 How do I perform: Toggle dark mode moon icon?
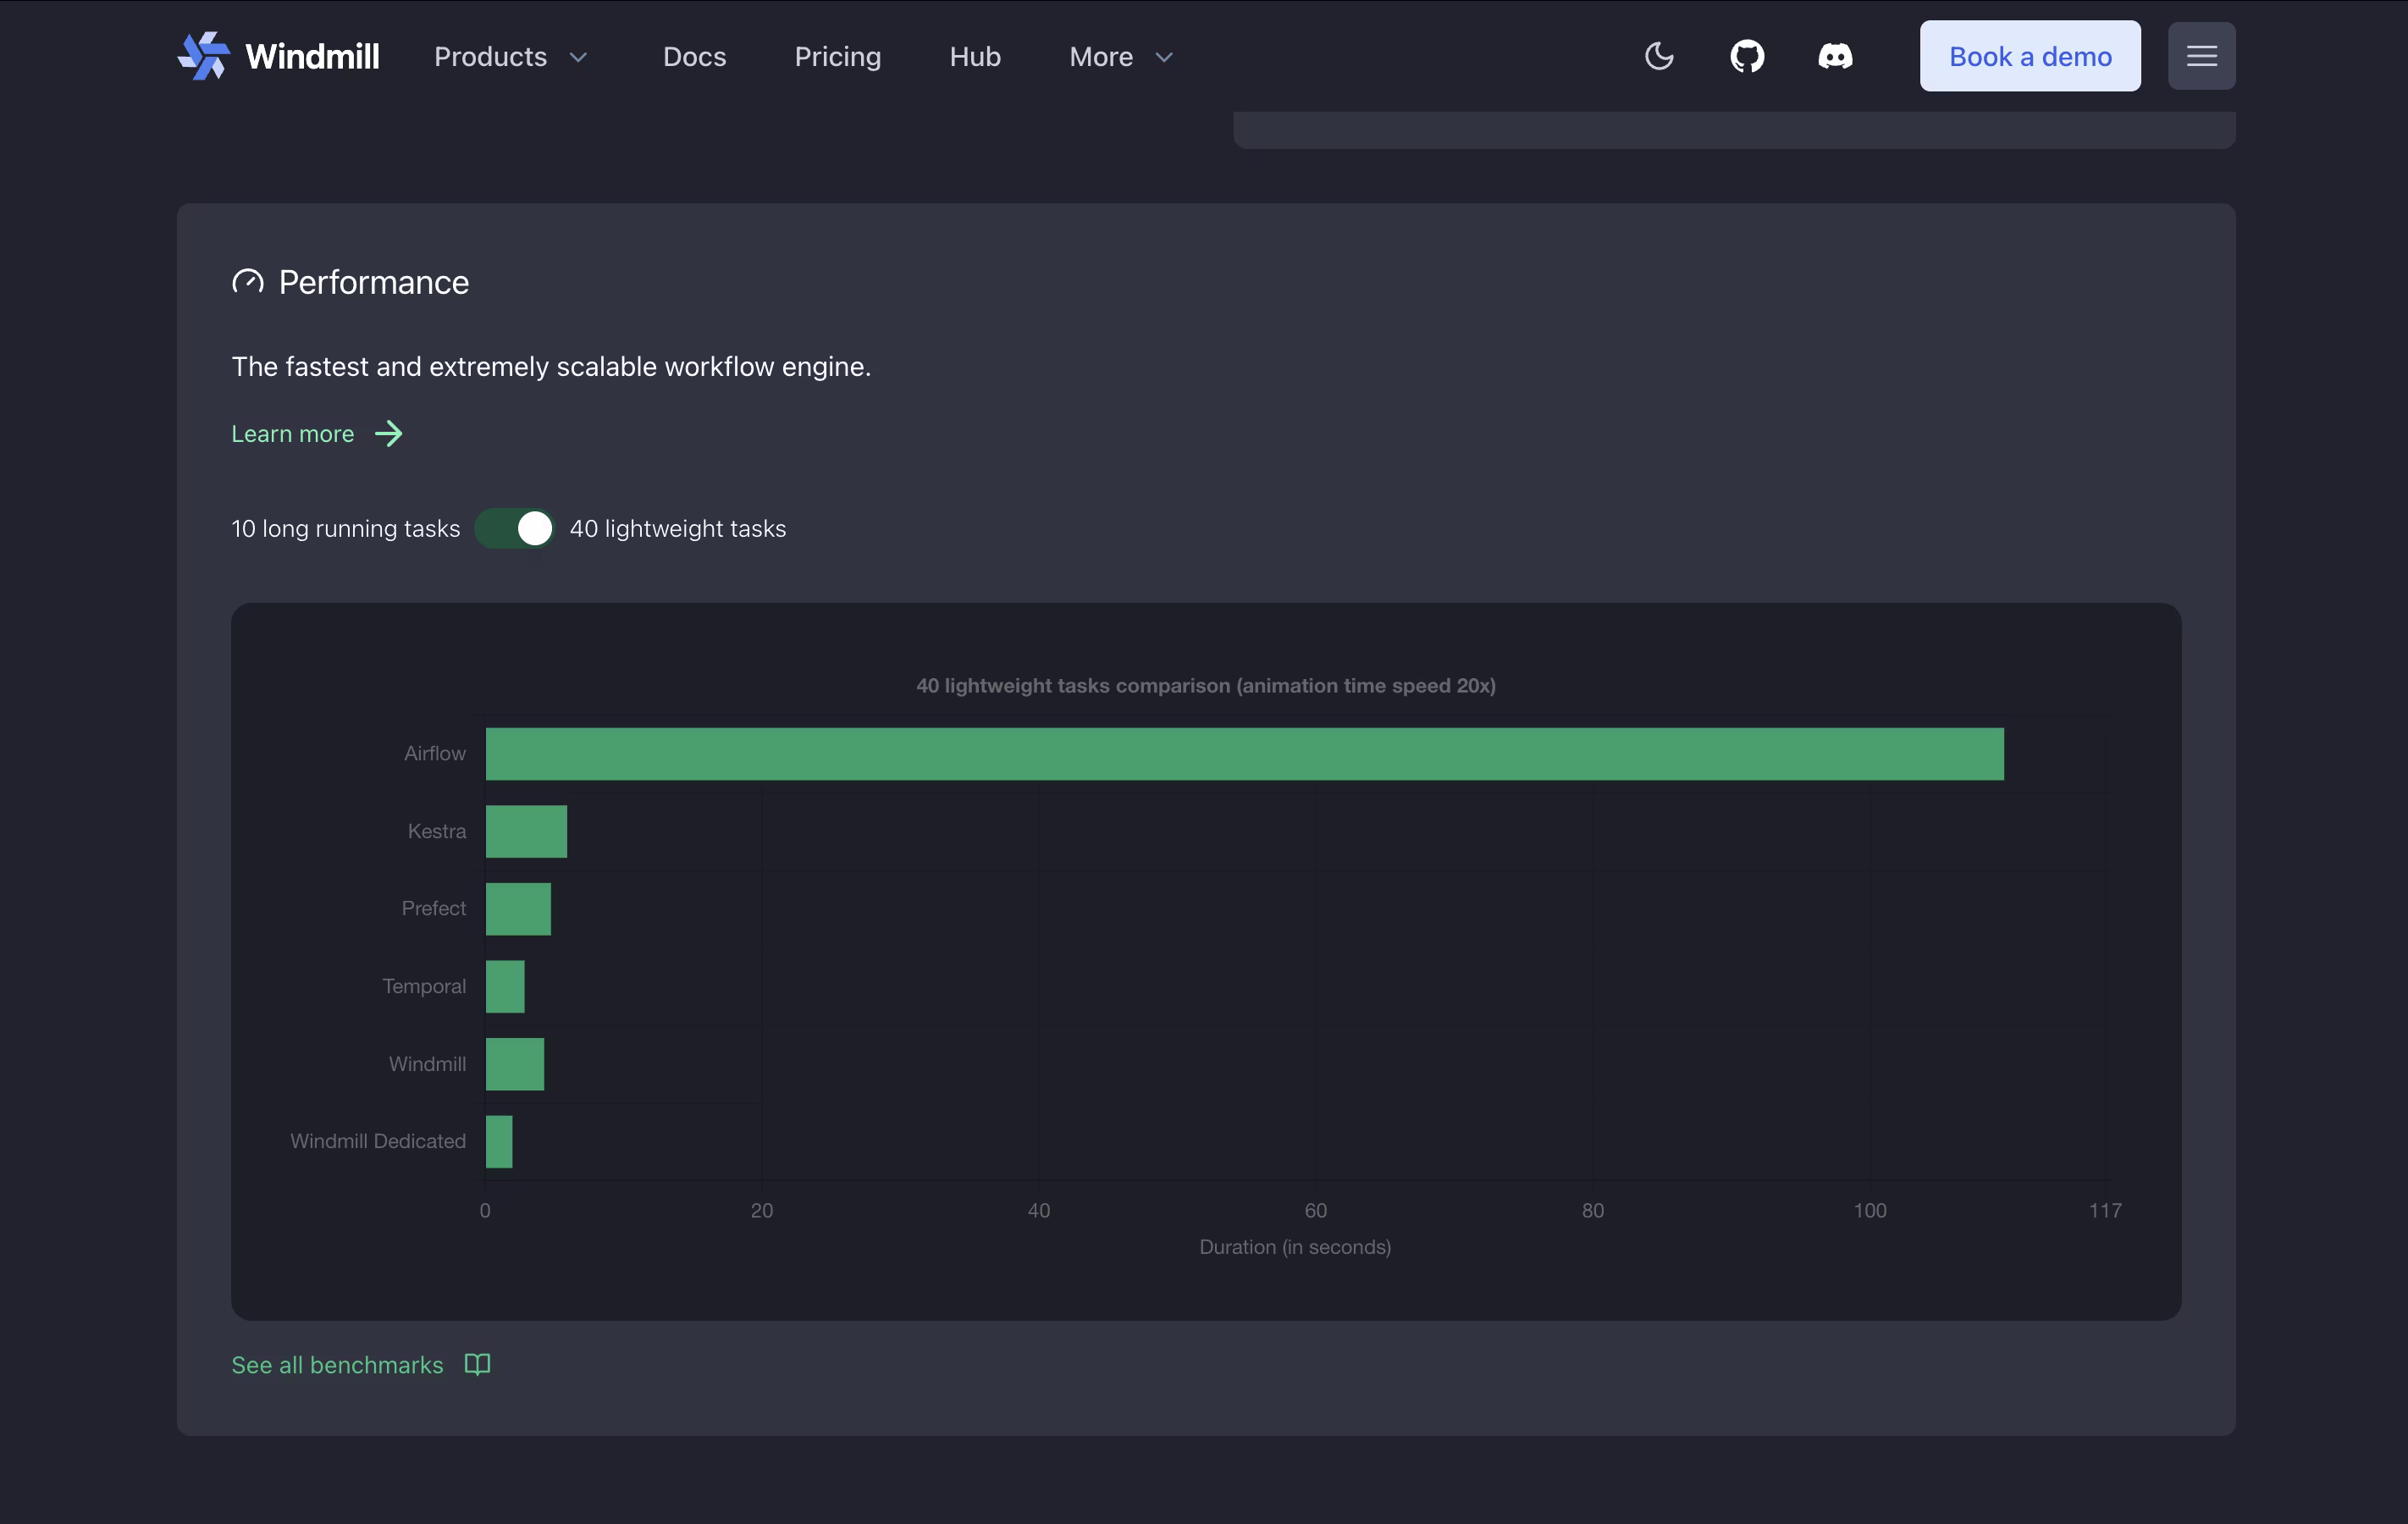click(1659, 56)
